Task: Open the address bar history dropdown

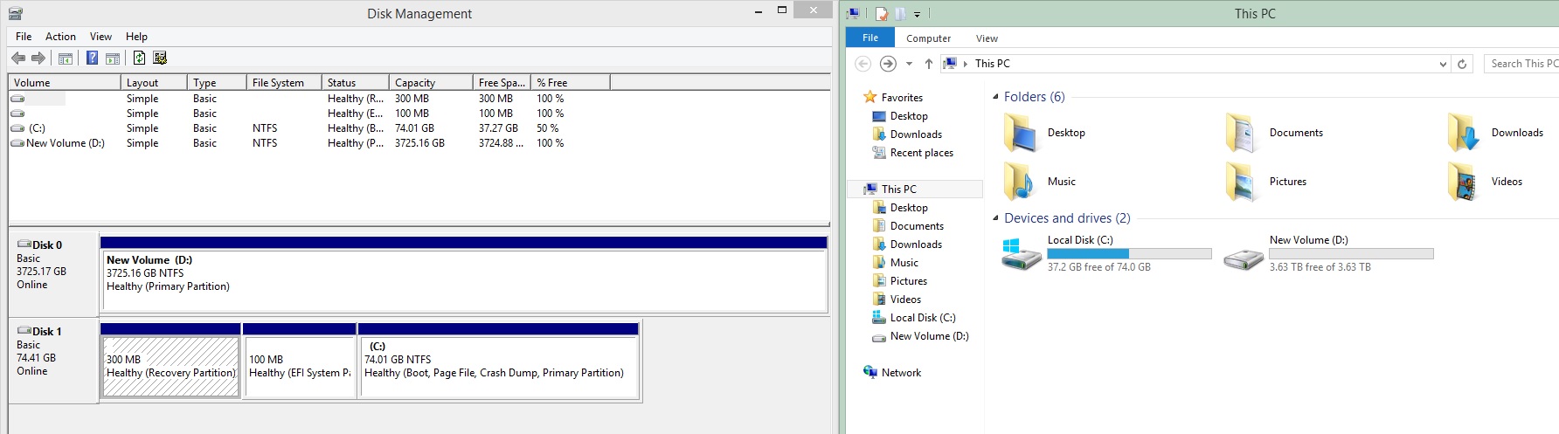Action: click(1442, 64)
